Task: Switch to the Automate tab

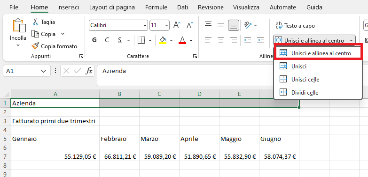Action: [283, 7]
